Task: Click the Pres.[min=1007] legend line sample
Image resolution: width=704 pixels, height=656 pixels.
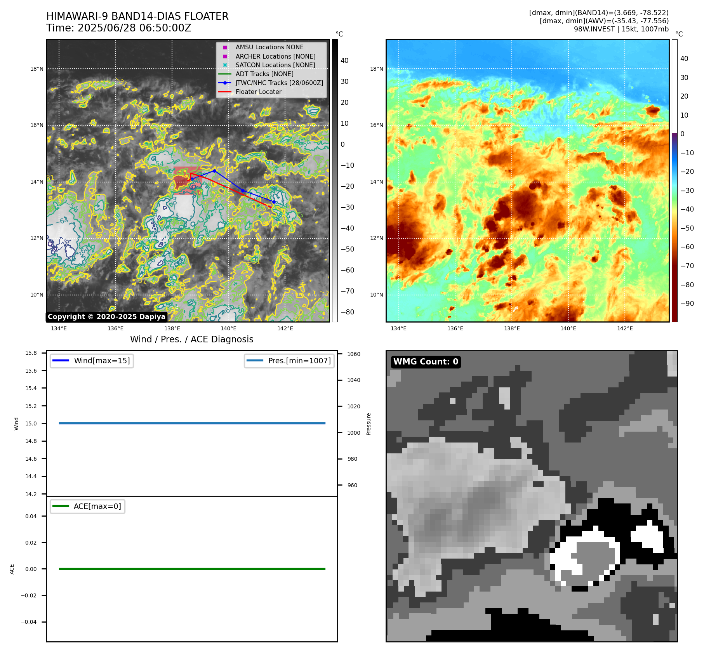Action: 255,361
